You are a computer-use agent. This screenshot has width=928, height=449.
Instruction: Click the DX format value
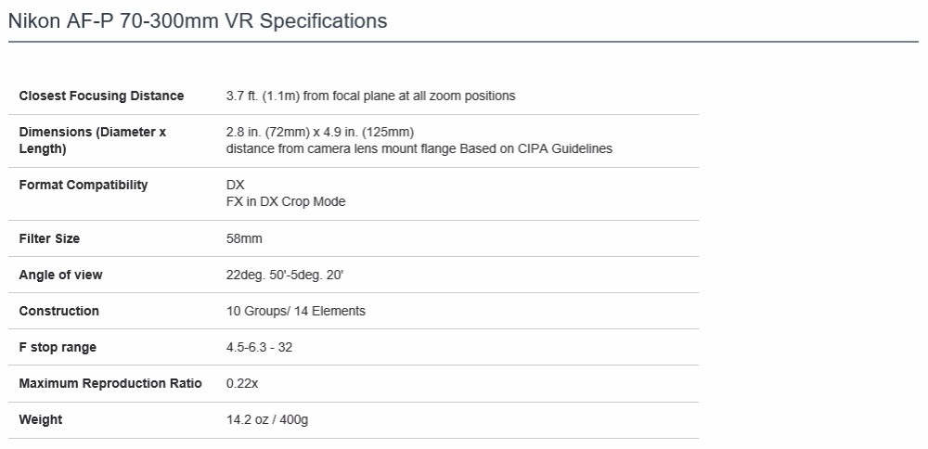235,185
